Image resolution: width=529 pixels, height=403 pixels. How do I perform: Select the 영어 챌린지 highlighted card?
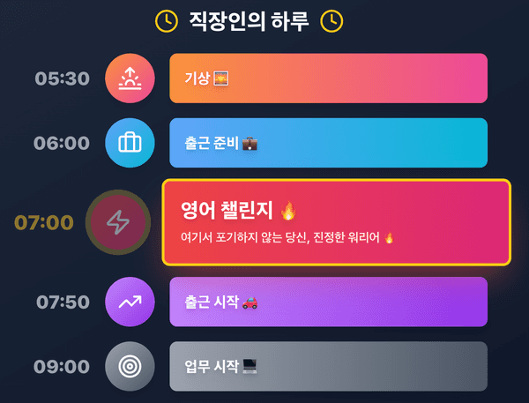[x=336, y=222]
